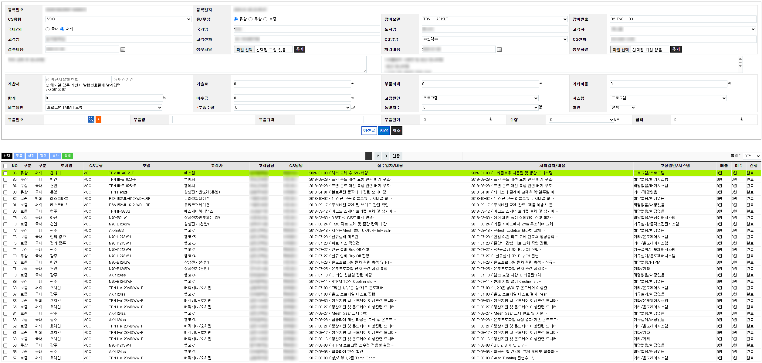Open the calendar icon next to 처리내용

[x=499, y=50]
